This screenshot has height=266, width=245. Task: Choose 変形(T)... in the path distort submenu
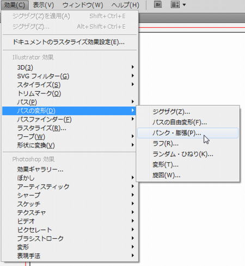(x=188, y=164)
